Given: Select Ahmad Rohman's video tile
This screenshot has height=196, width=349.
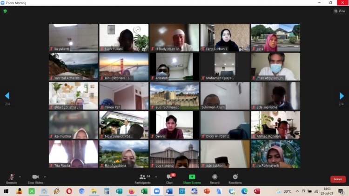Looking at the screenshot, I should coord(275,125).
